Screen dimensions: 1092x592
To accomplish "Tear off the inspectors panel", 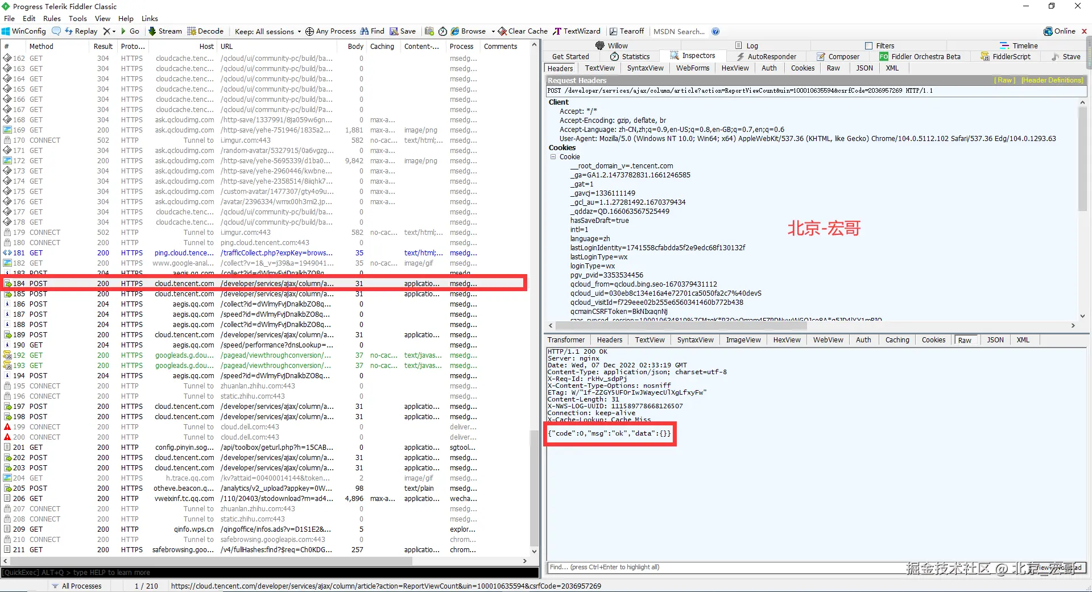I will (x=627, y=31).
